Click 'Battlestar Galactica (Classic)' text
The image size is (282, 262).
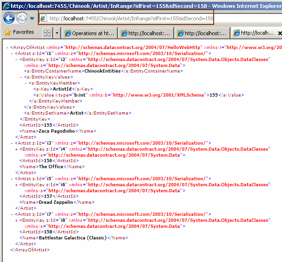(72, 238)
